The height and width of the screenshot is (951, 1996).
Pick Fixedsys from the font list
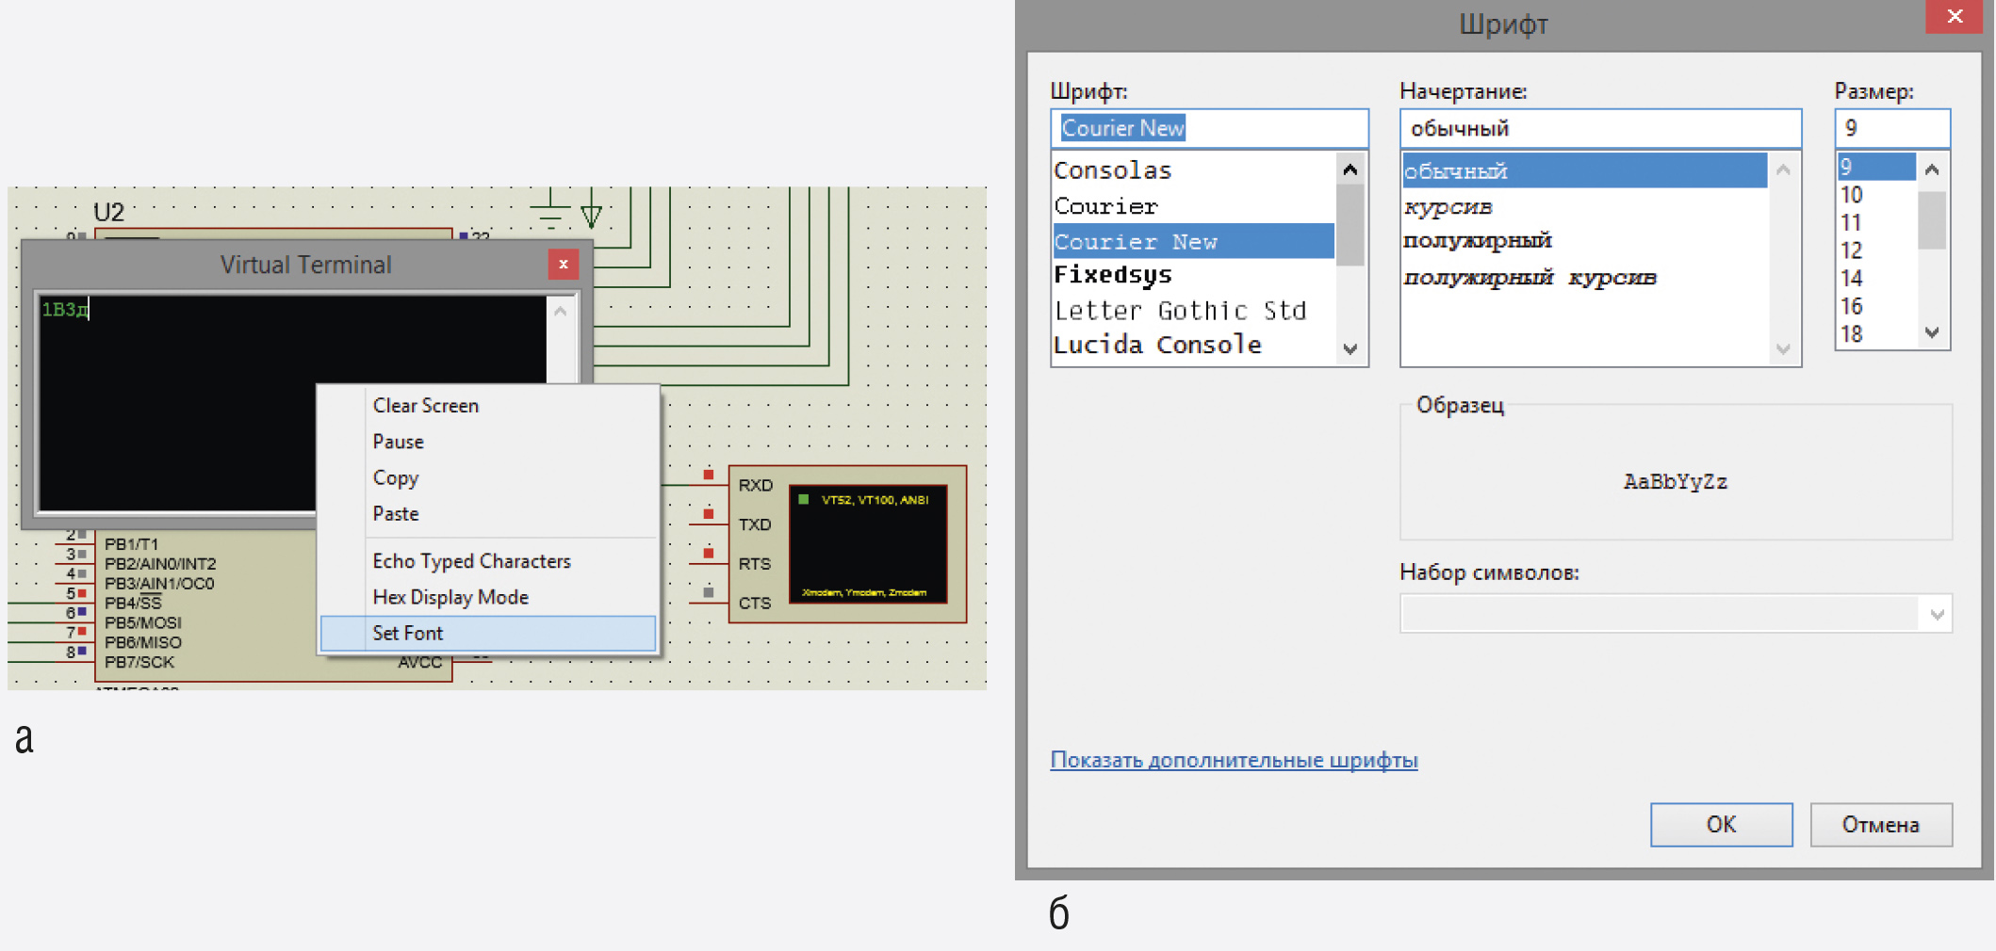coord(1194,275)
